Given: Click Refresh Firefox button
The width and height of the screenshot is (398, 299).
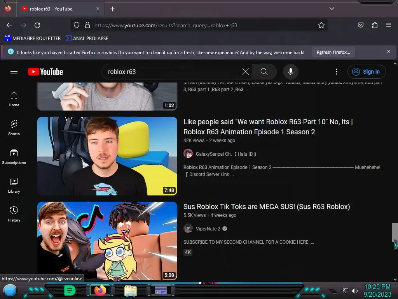Looking at the screenshot, I should (333, 52).
